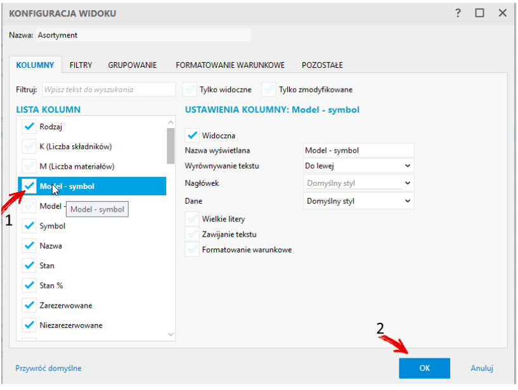Enable Wielkie litery option
Screen dimensions: 518x390
pos(192,219)
